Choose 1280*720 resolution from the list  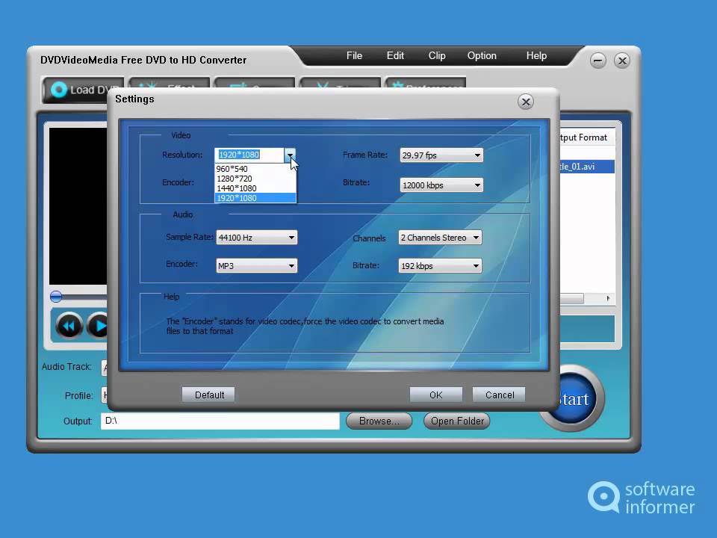pos(255,179)
